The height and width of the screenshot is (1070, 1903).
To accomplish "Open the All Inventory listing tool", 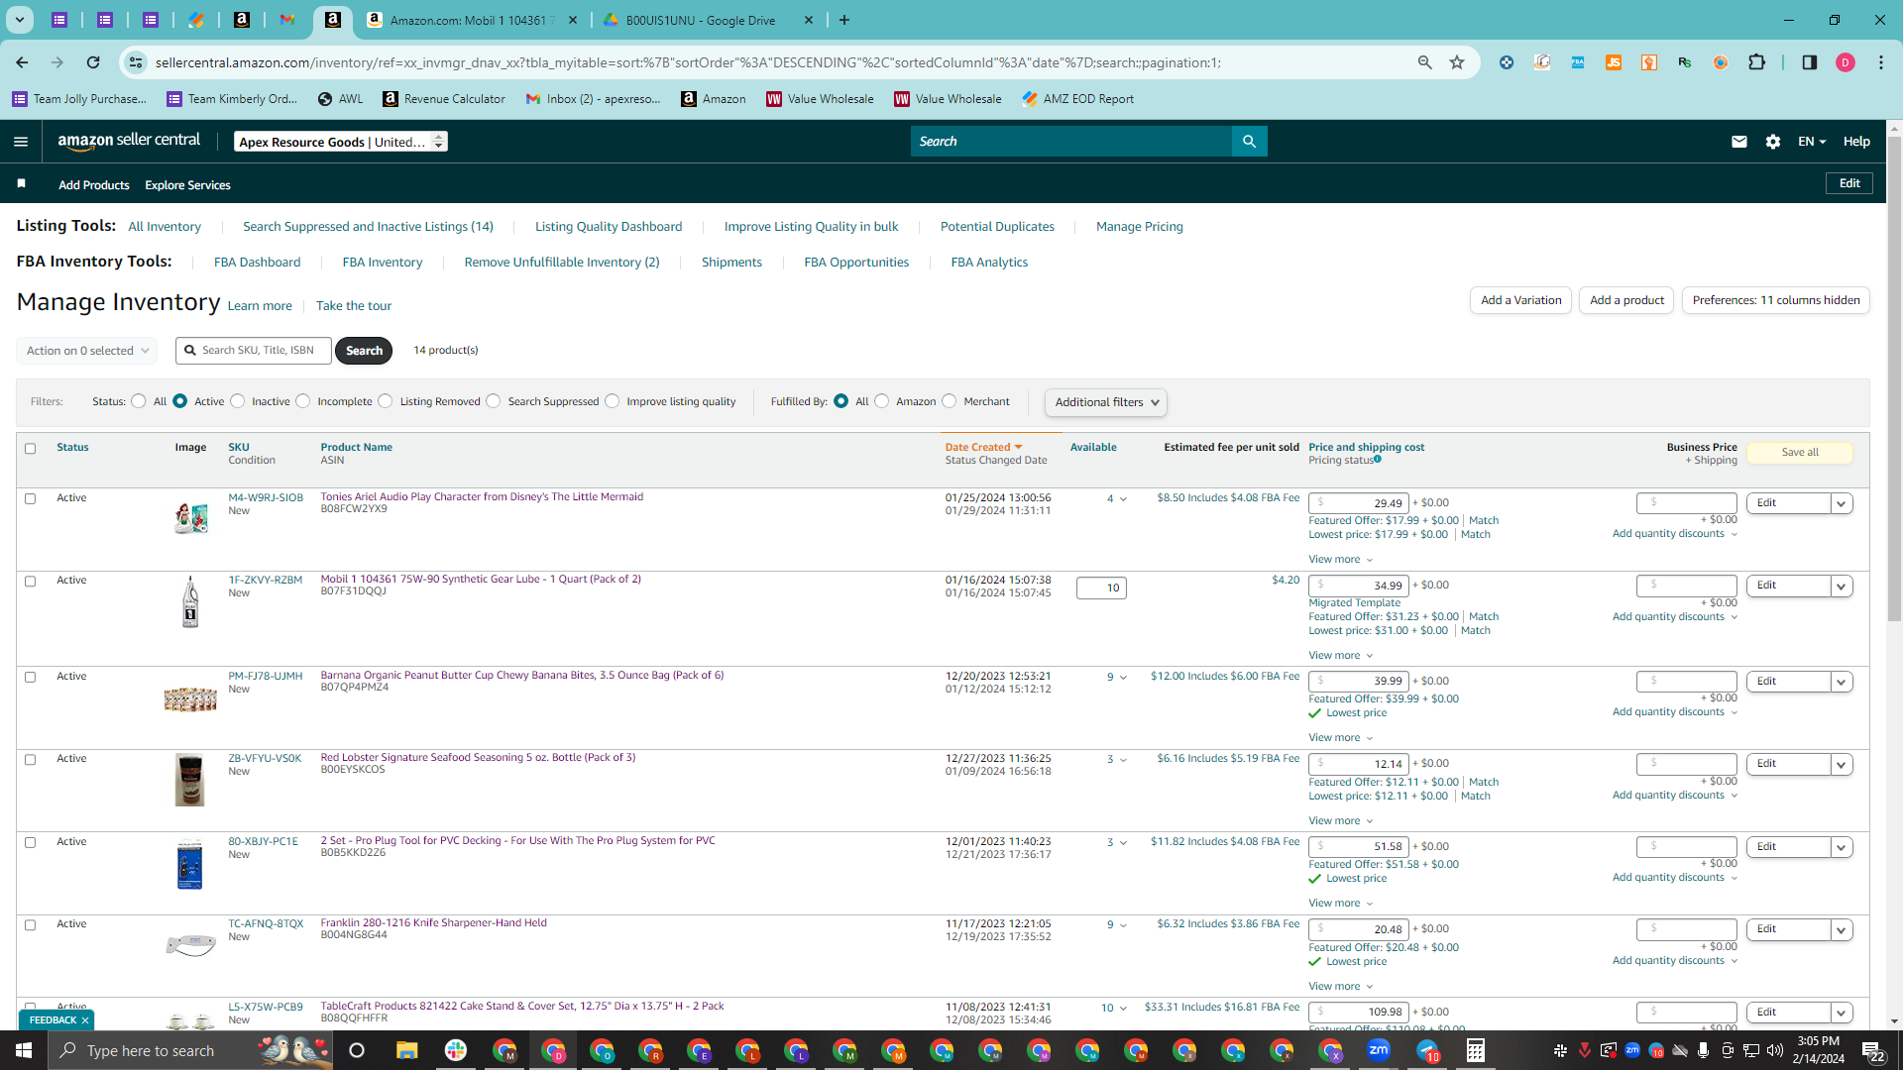I will [165, 227].
